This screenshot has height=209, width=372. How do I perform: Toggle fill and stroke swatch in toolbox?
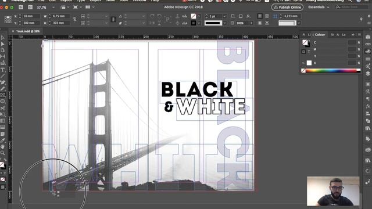pyautogui.click(x=2, y=165)
